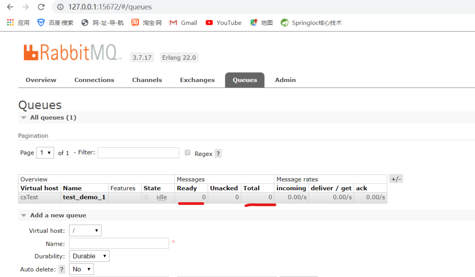Click the site info icon in address bar
475x277 pixels.
[x=60, y=7]
